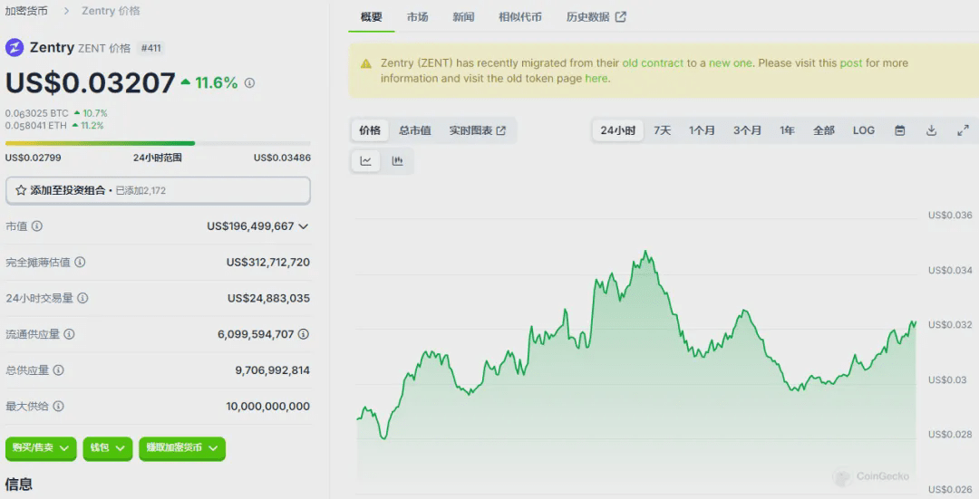Click the 10,000,000,000 max supply value

coord(267,407)
